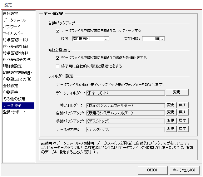Image resolution: width=203 pixels, height=177 pixels.
Task: Toggle auto repair and optimize before opening
Action: click(57, 58)
